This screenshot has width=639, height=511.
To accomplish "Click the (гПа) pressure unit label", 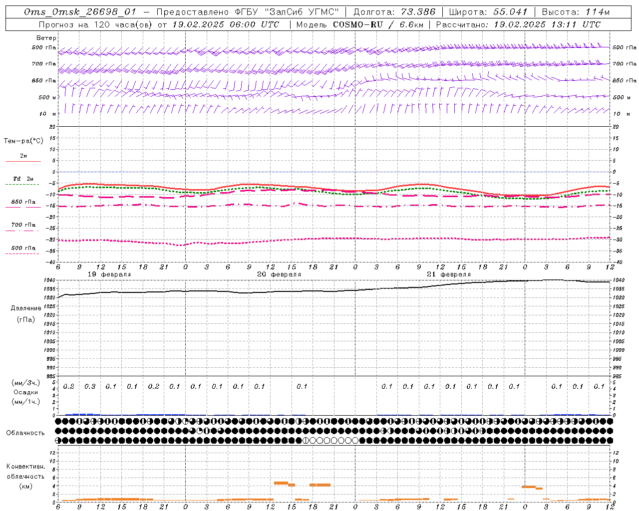I will click(26, 319).
